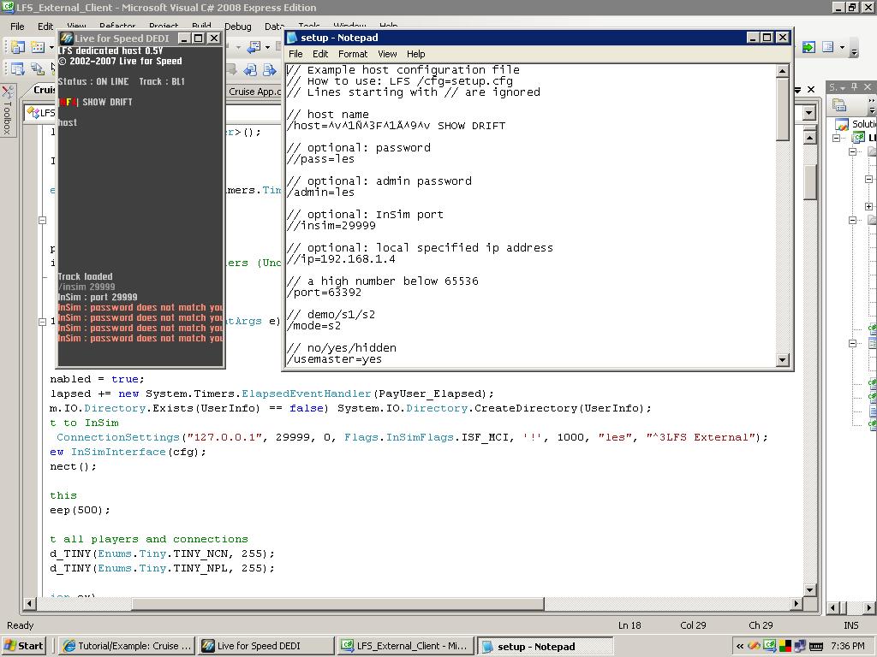Click the New Project icon in Visual C# toolbar
Screen dimensions: 877x657
17,47
